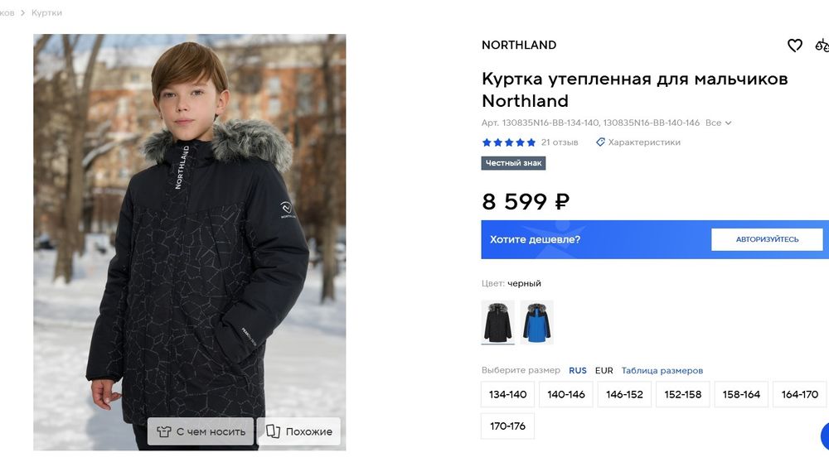The image size is (829, 462).
Task: Add jacket to favorites with heart icon
Action: (x=794, y=46)
